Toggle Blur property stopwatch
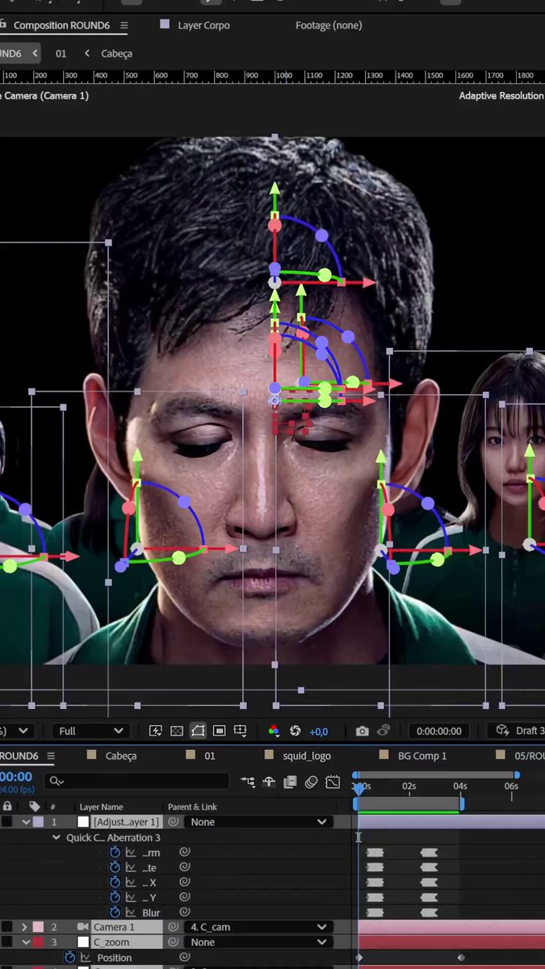The width and height of the screenshot is (545, 969). click(x=115, y=912)
